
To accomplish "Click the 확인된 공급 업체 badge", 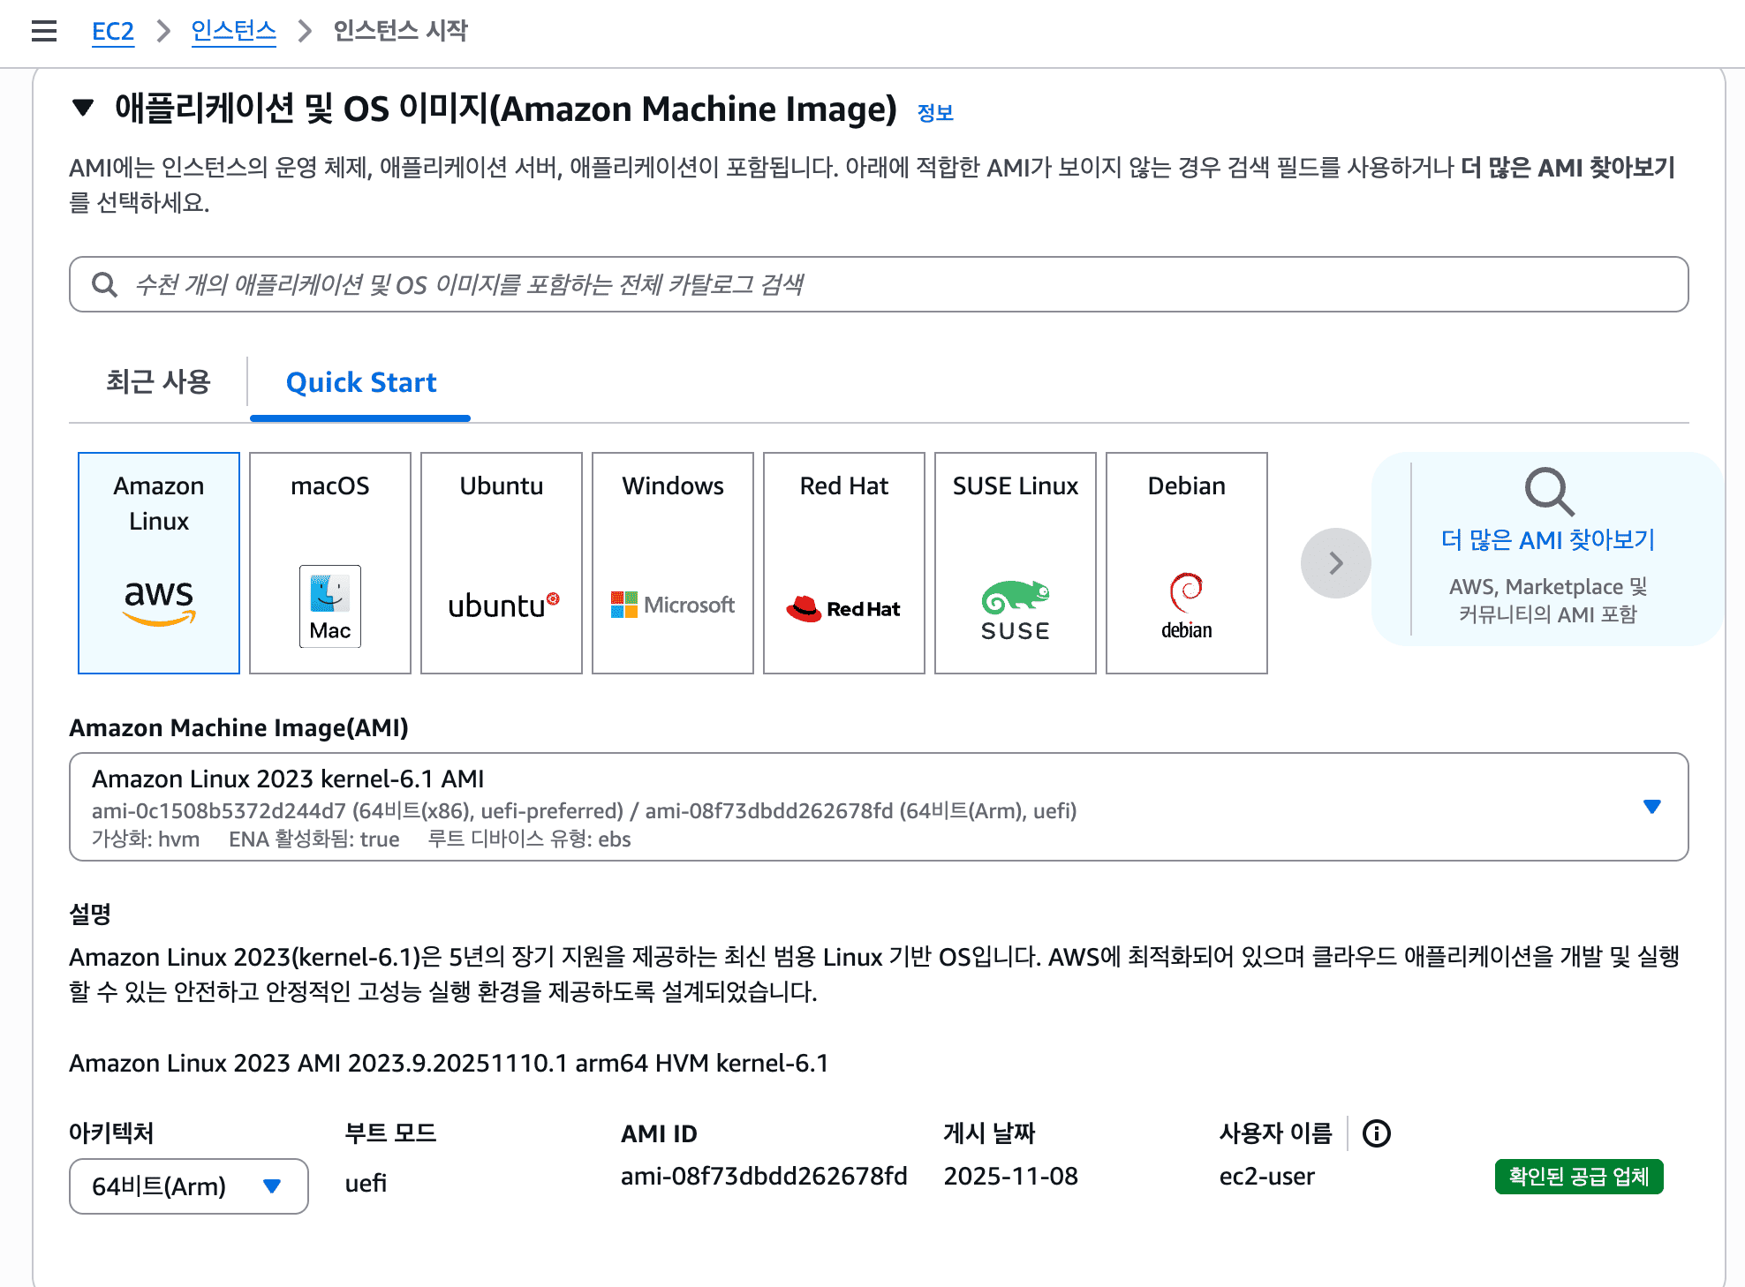I will point(1578,1176).
